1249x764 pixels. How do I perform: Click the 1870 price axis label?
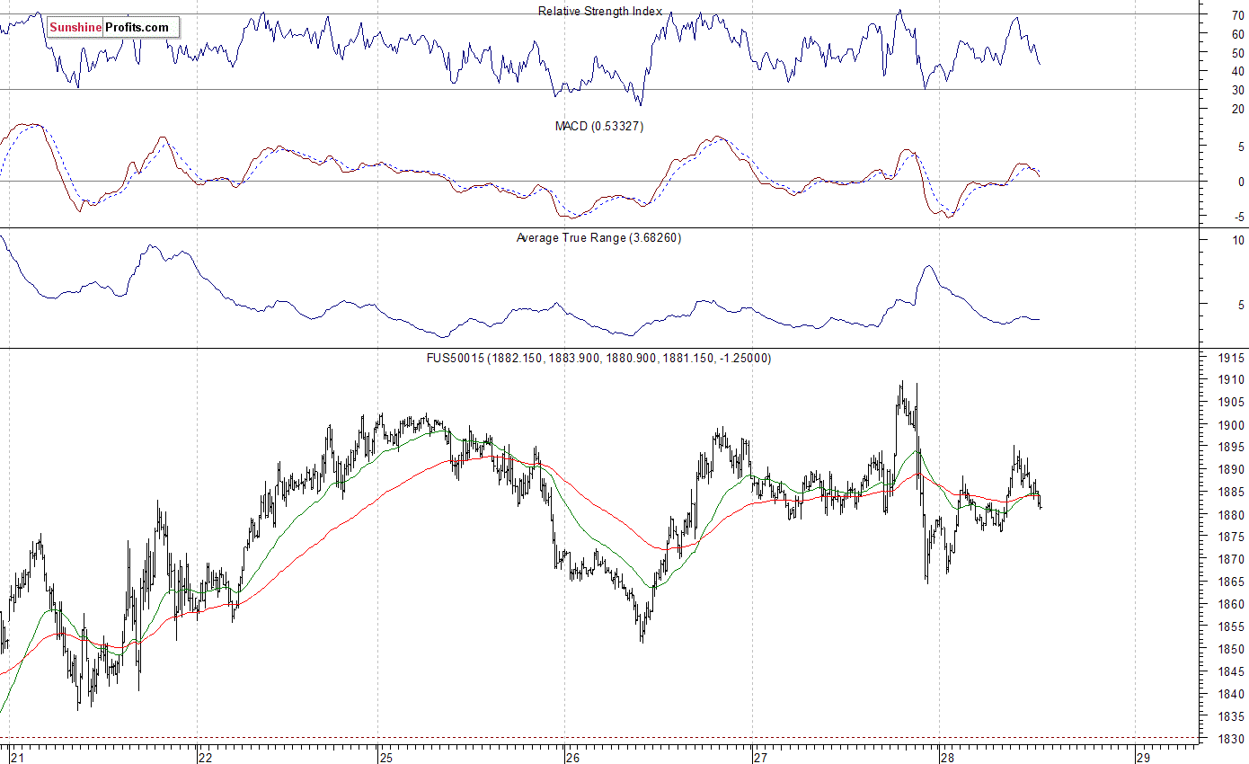click(x=1232, y=560)
